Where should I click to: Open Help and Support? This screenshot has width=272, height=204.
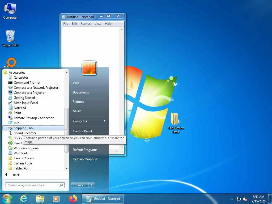point(85,159)
